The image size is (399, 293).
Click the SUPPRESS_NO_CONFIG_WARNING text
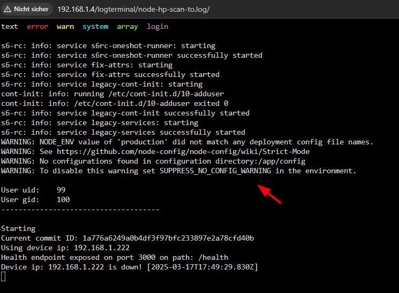pos(215,171)
